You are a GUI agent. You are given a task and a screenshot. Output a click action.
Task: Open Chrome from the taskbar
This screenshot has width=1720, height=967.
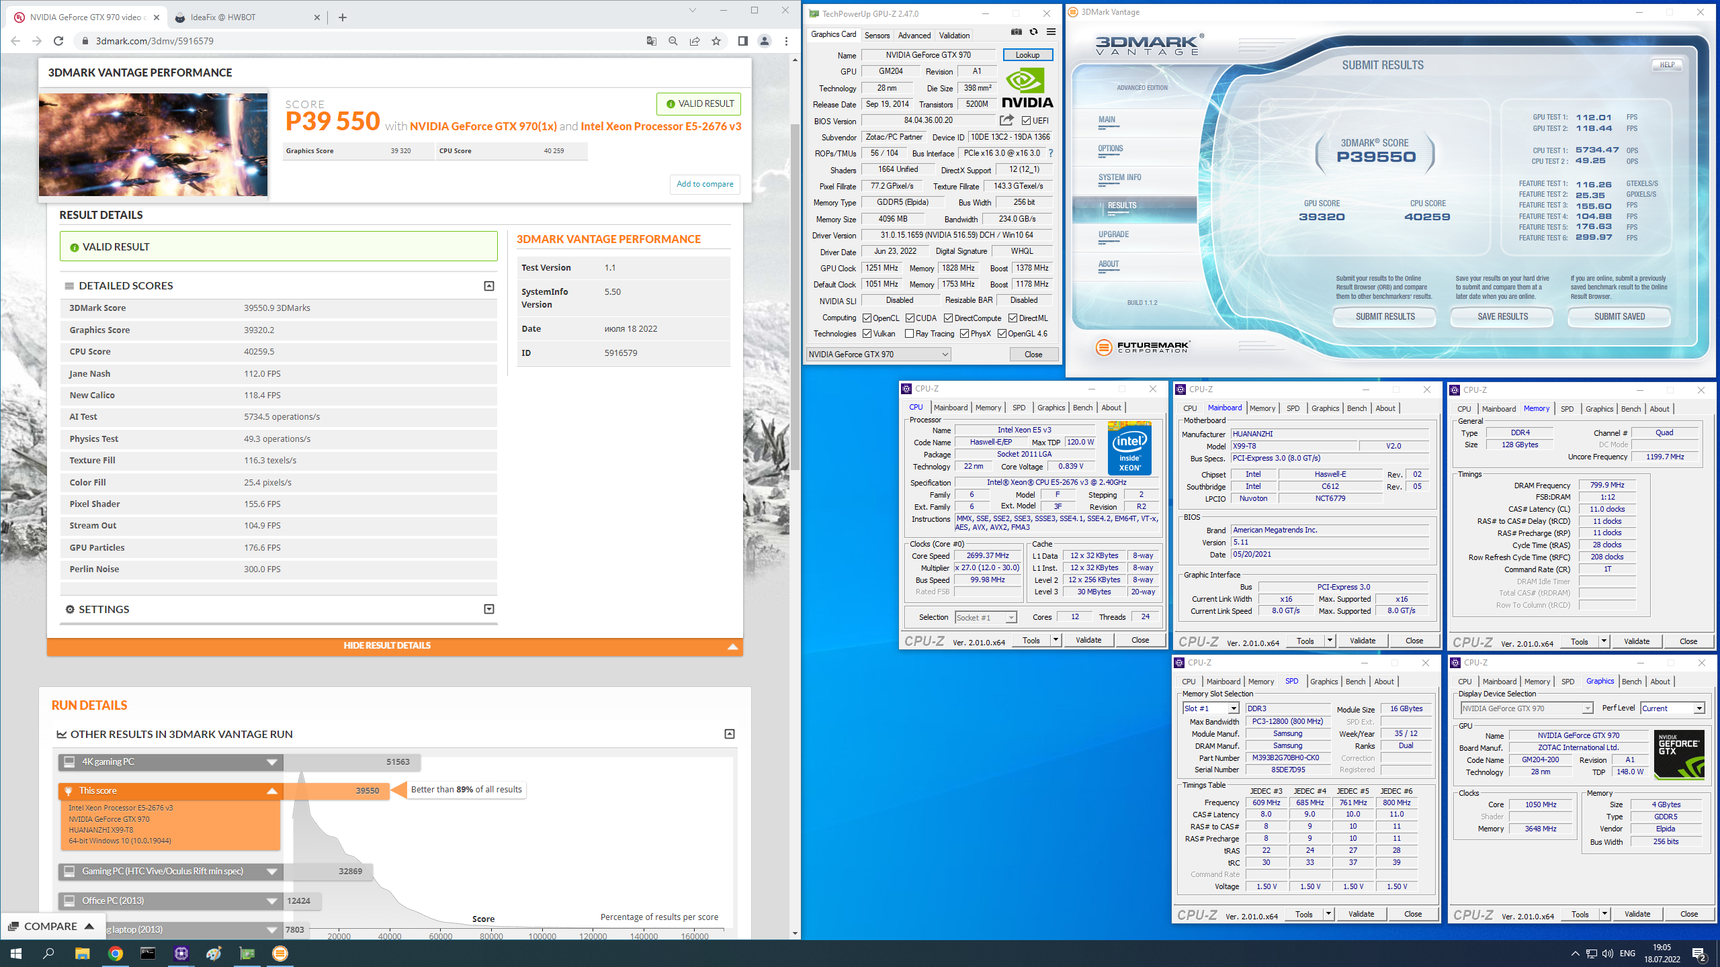[115, 953]
